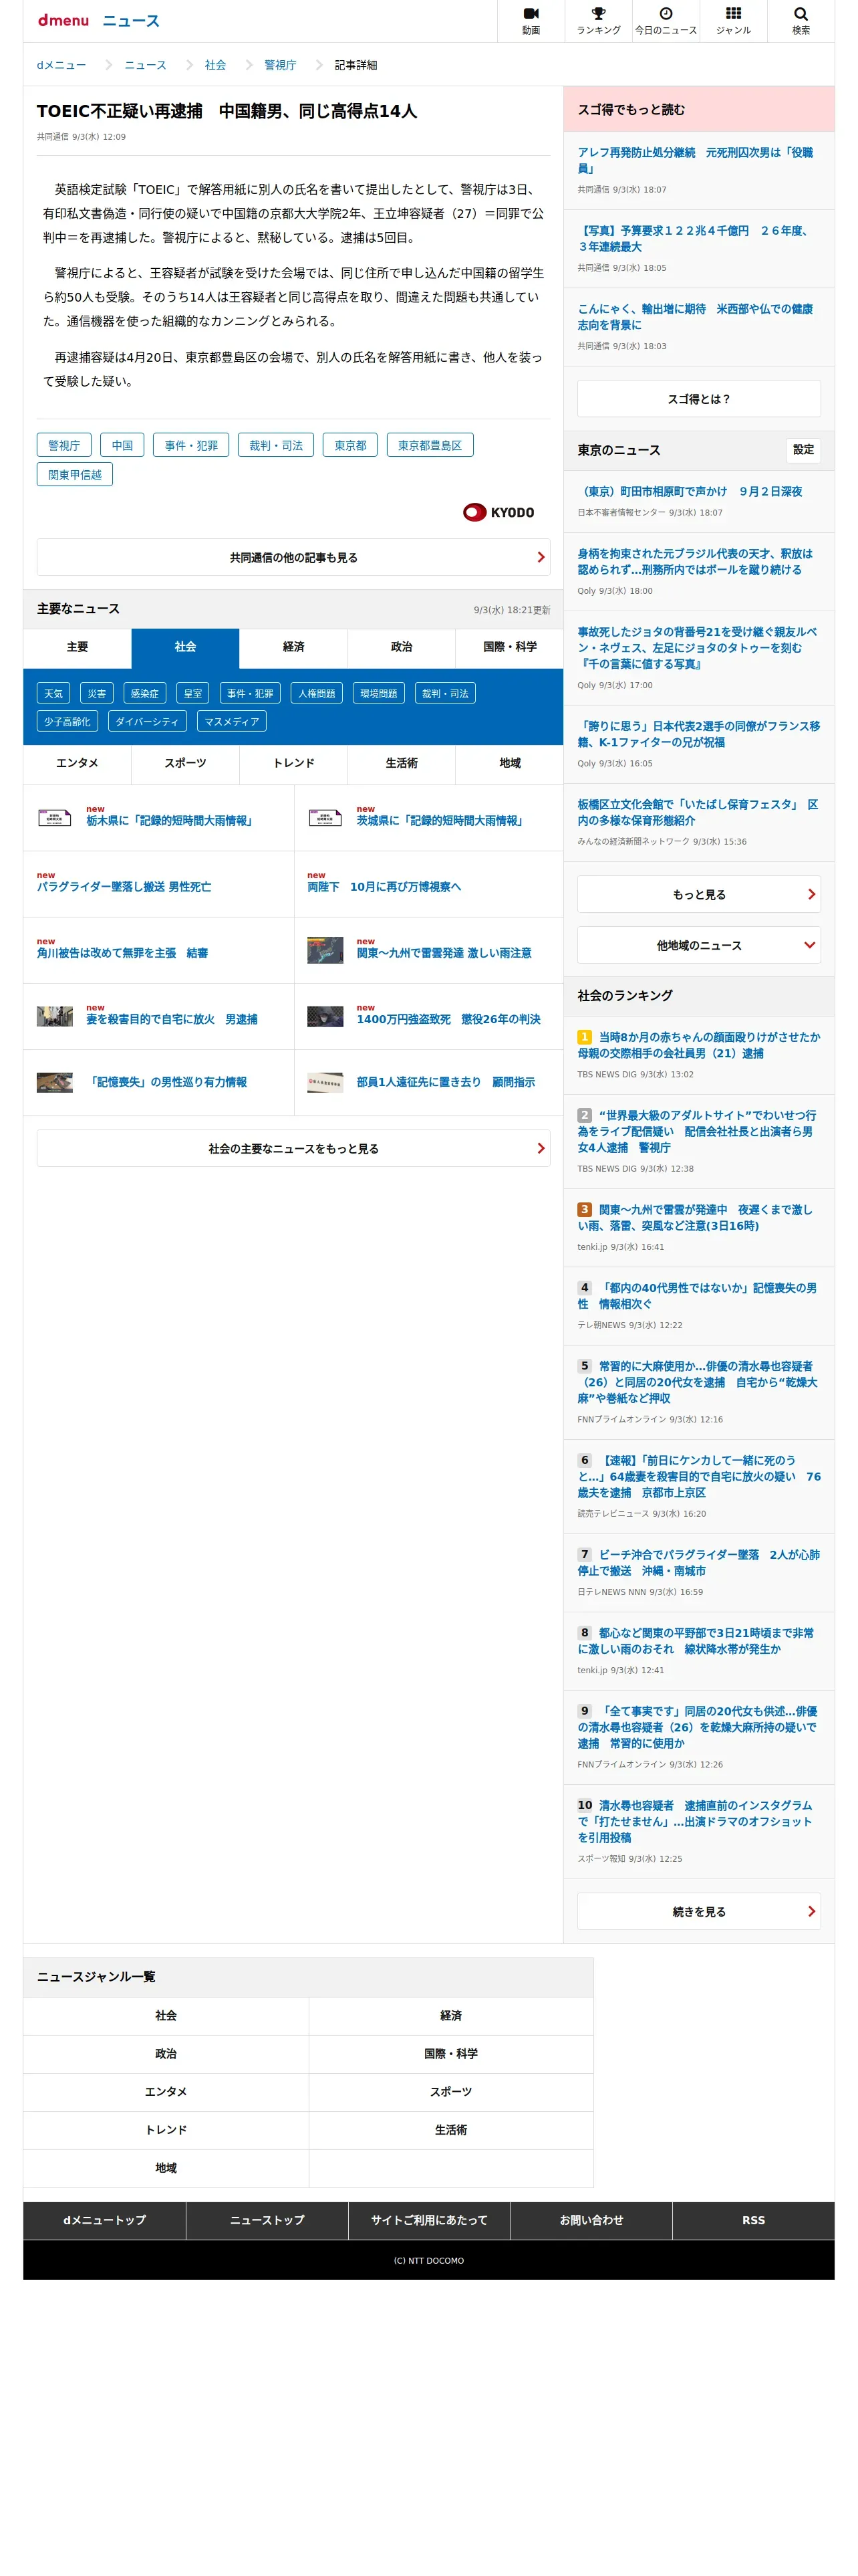Open the 社会 breadcrumb link
858x2576 pixels.
click(216, 65)
